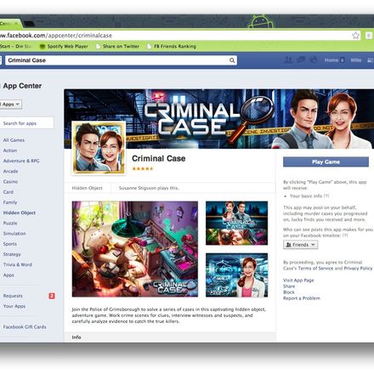Open Spotify Web Player bookmark
The image size is (374, 374).
(65, 46)
